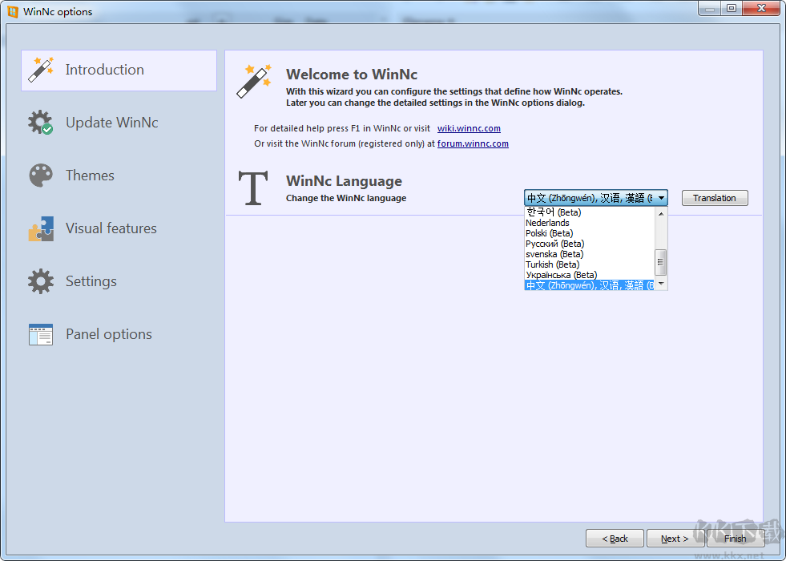
Task: Select Українська (Beta) language
Action: pos(589,275)
